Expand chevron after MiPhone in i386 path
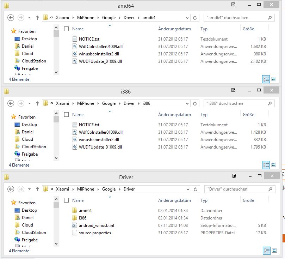This screenshot has width=285, height=259. (98, 103)
